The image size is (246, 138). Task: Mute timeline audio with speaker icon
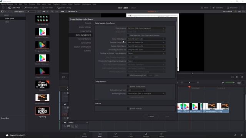(x=223, y=83)
